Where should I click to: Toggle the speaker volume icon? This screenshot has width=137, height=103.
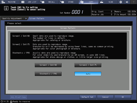[127, 2]
